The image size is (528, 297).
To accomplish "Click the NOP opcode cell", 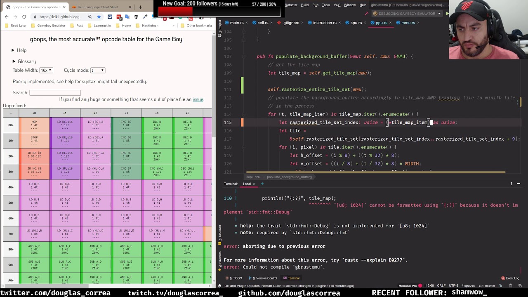I will click(34, 125).
